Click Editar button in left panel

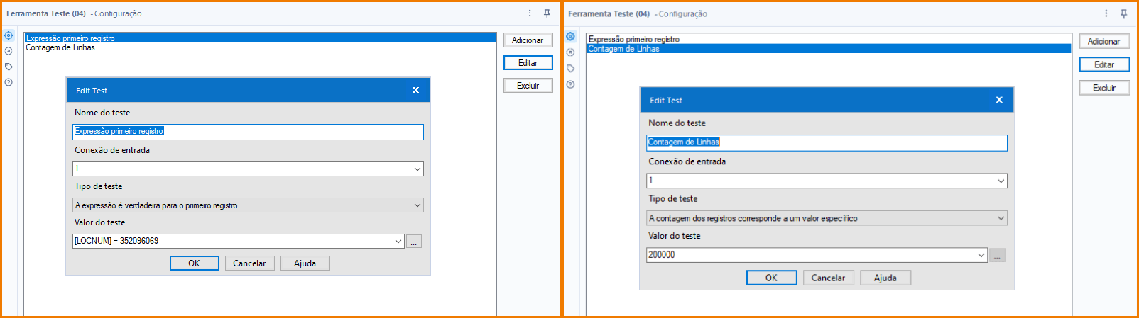tap(528, 63)
